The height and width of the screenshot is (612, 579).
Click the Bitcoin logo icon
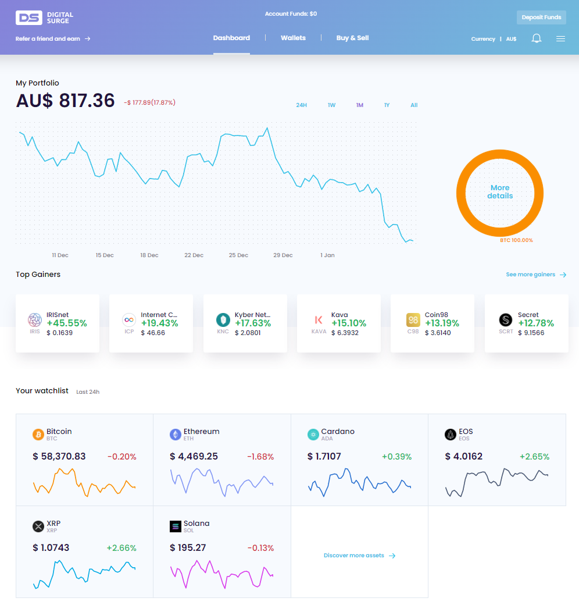pyautogui.click(x=38, y=435)
